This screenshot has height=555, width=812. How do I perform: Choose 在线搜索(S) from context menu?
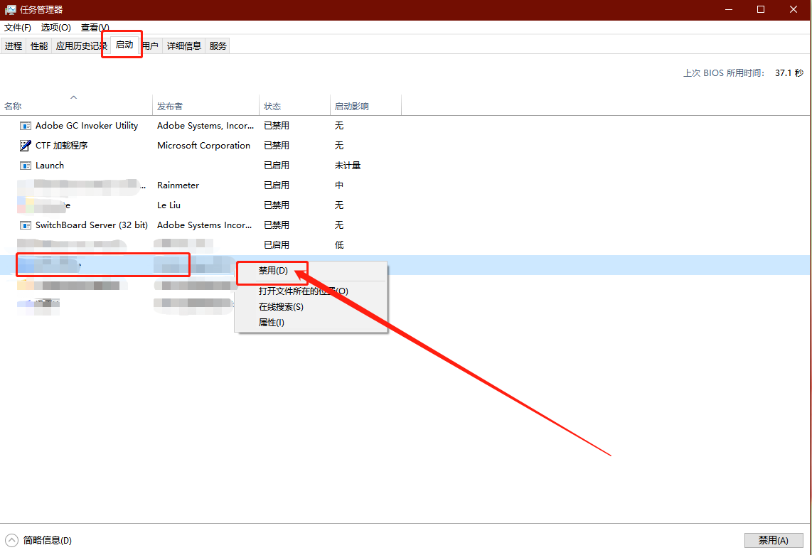[x=281, y=307]
